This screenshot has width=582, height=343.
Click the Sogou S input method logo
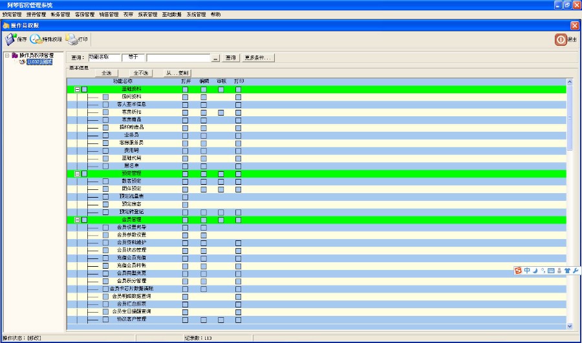pyautogui.click(x=518, y=271)
